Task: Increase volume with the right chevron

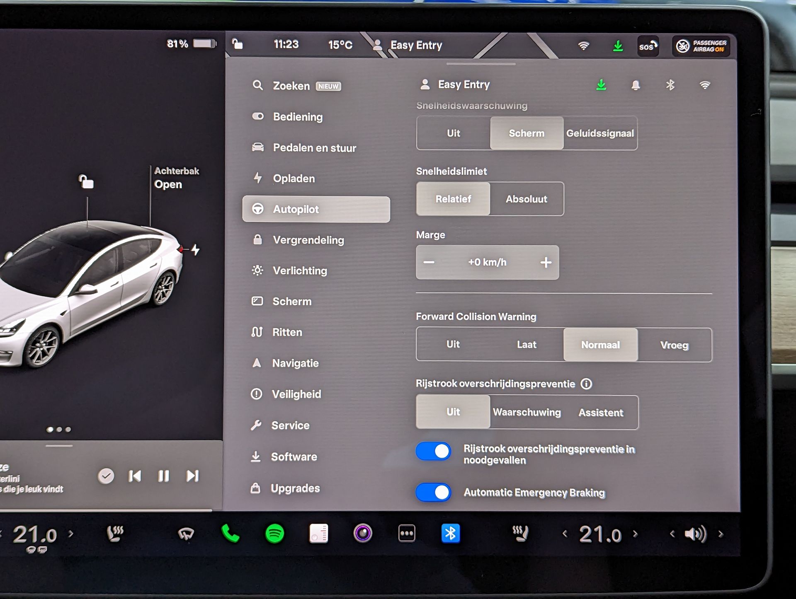Action: pyautogui.click(x=721, y=534)
